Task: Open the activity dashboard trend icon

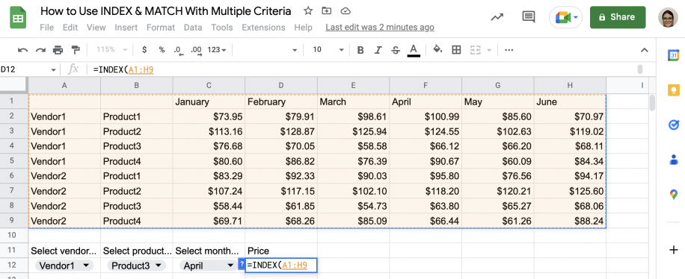Action: [497, 17]
